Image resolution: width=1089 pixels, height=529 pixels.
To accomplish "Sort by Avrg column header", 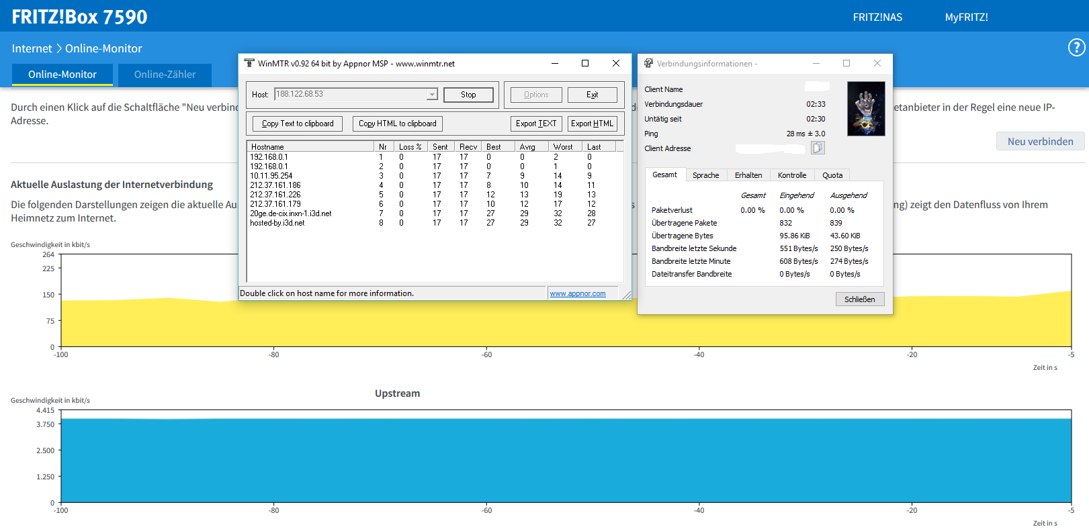I will pos(531,146).
